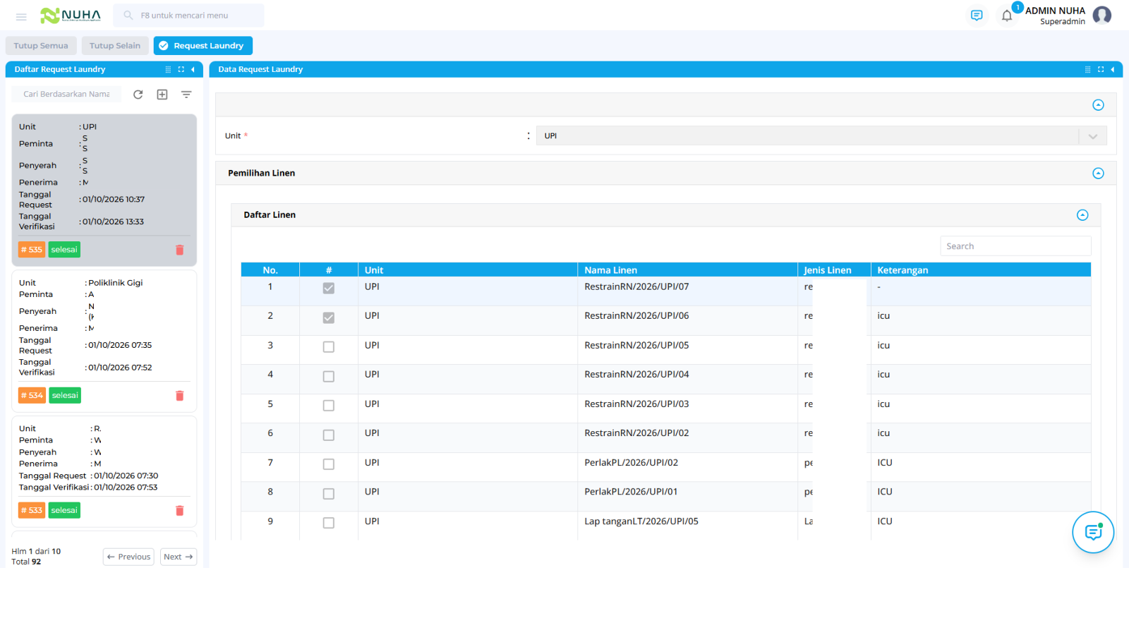Click Tutup Semua to close all tabs
Viewport: 1129px width, 635px height.
tap(41, 46)
